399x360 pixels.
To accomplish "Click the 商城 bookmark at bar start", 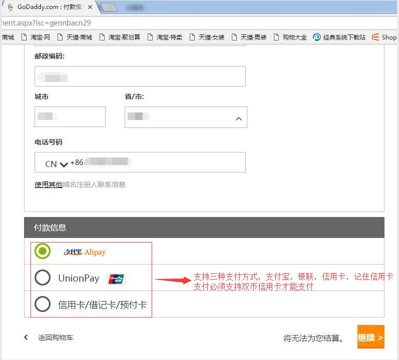I will tap(8, 37).
